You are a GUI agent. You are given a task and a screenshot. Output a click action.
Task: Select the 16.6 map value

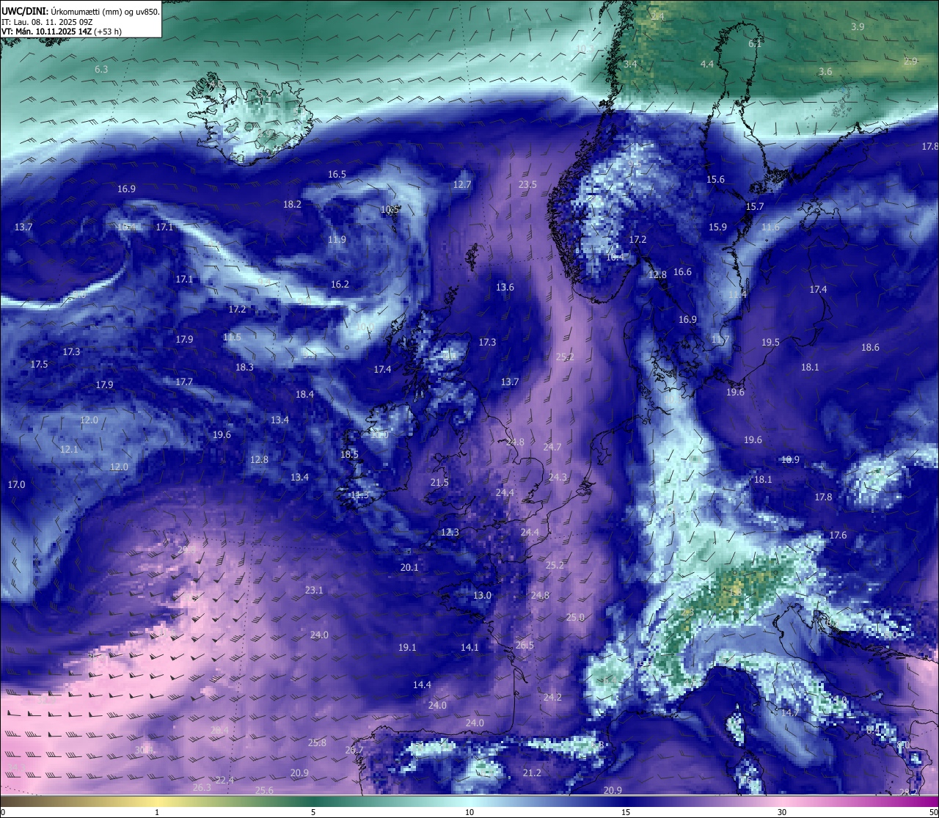coord(682,271)
